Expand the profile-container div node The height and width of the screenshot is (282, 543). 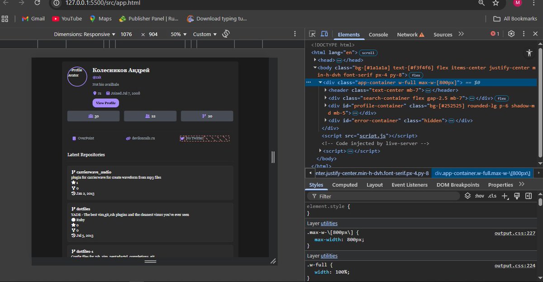326,105
